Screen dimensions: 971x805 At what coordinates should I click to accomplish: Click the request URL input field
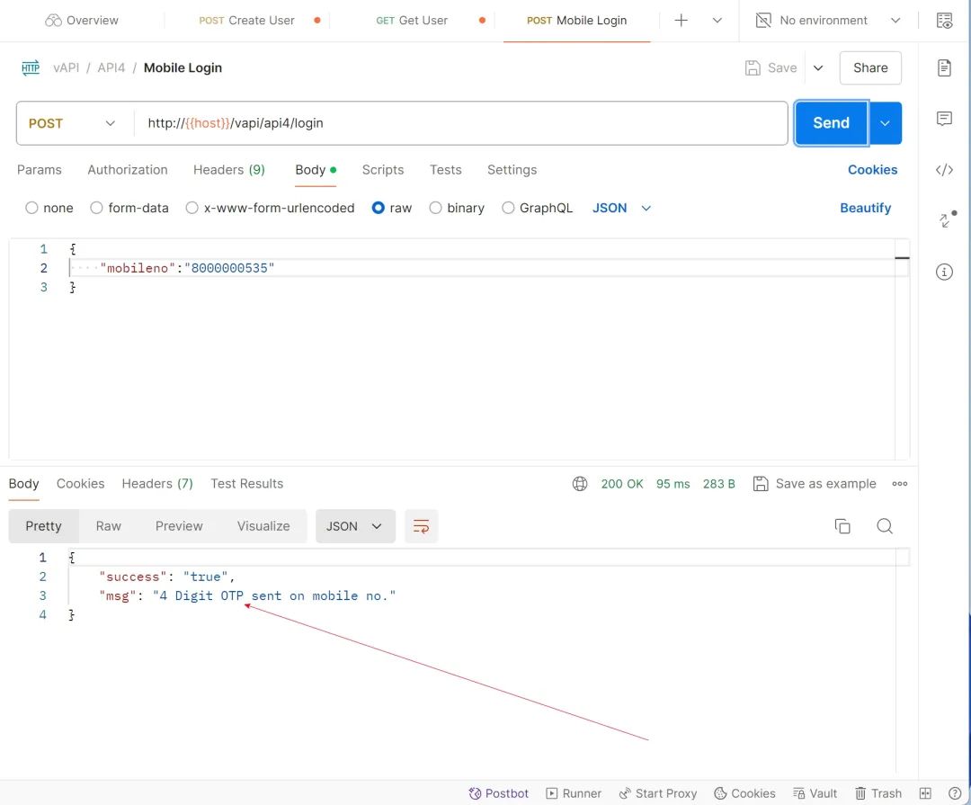459,123
